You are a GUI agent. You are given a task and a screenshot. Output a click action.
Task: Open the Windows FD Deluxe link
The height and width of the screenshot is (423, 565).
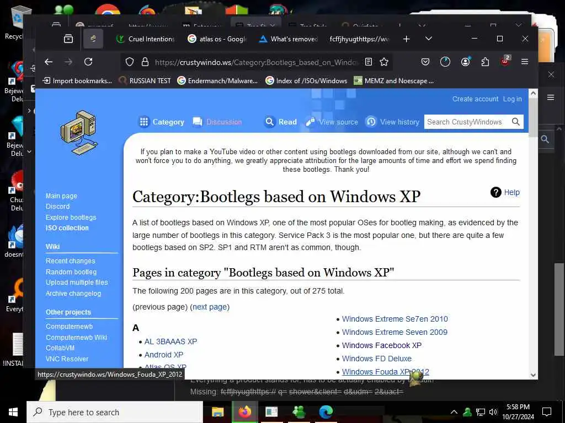(x=376, y=359)
